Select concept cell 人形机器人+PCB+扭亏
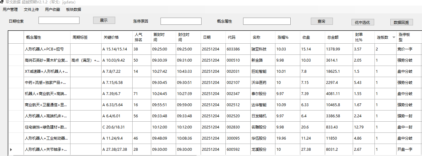Viewport: 422px width, 156px height. [47, 49]
